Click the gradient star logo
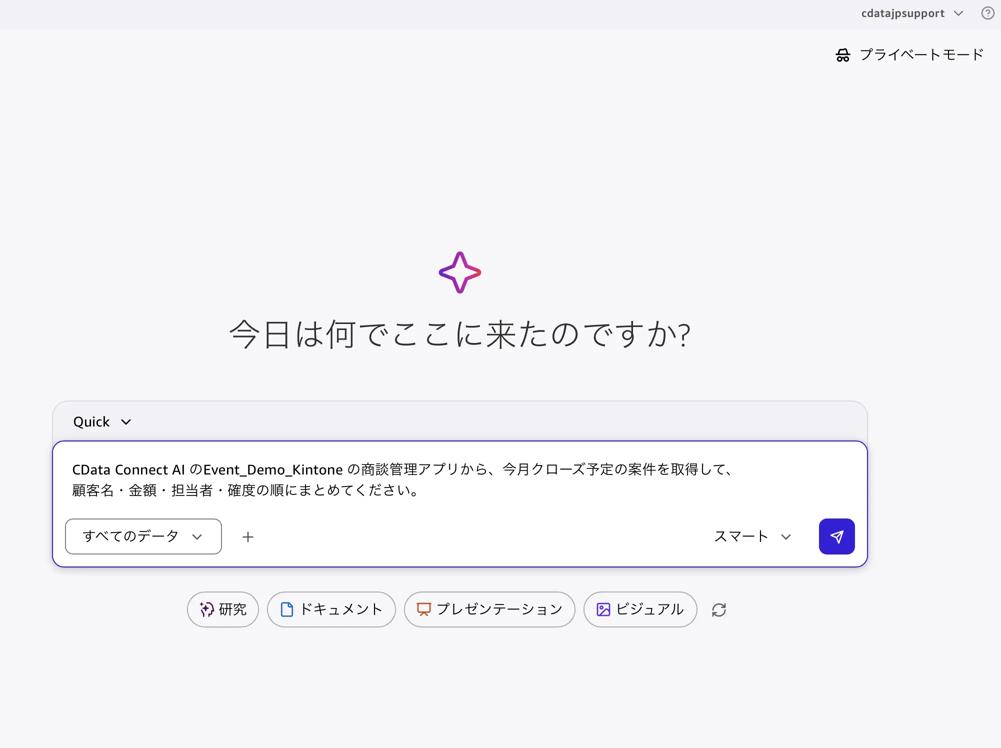This screenshot has height=748, width=1001. point(460,272)
